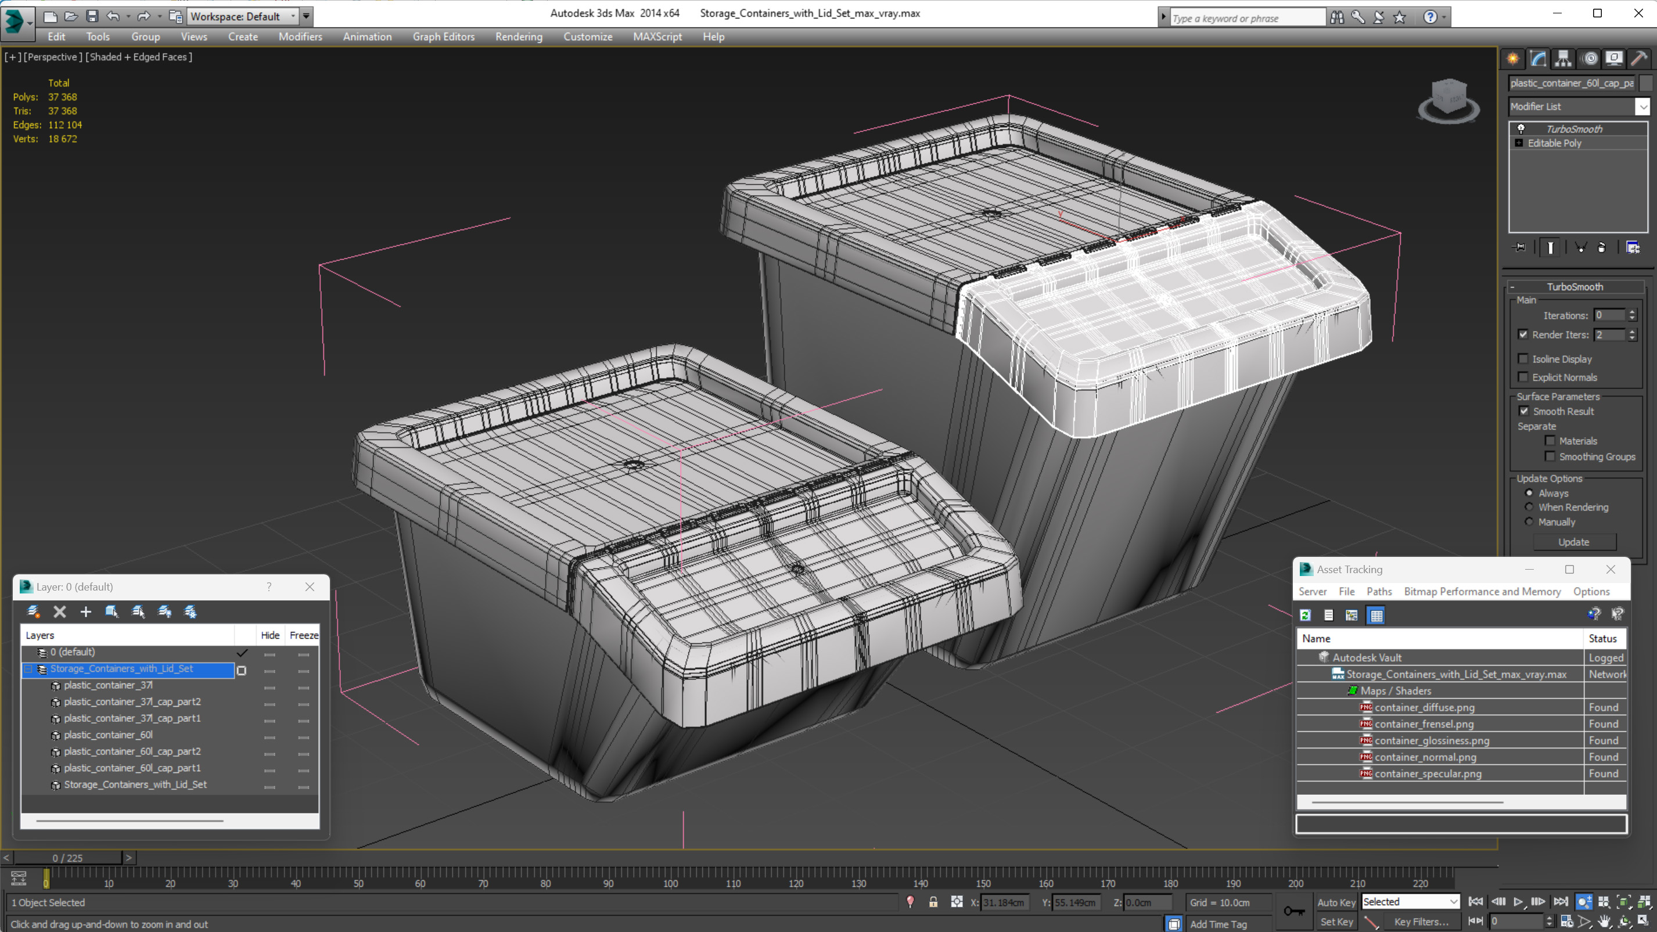Screen dimensions: 1657x932
Task: Click the Perspective viewport label
Action: pyautogui.click(x=53, y=57)
